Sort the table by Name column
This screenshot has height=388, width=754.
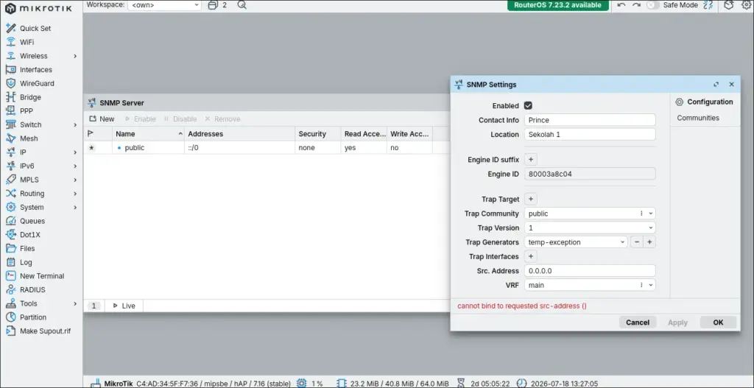click(x=149, y=134)
